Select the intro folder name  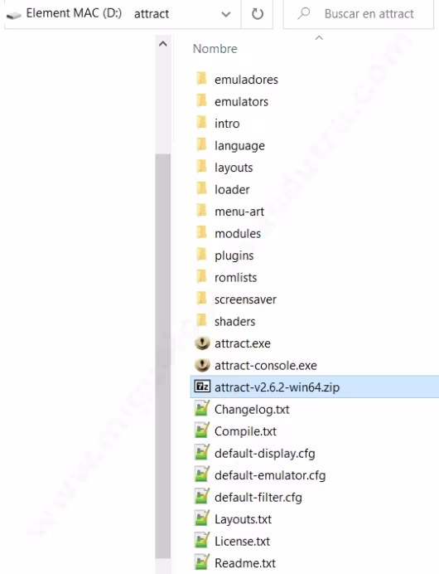(227, 124)
